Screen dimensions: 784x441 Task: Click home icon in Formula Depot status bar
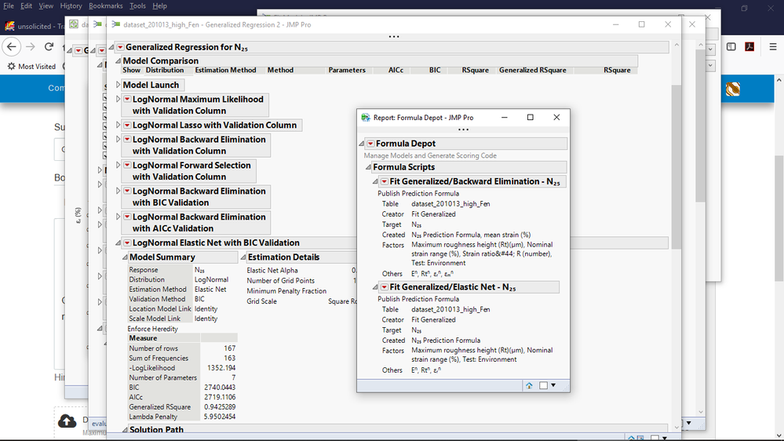click(x=529, y=385)
